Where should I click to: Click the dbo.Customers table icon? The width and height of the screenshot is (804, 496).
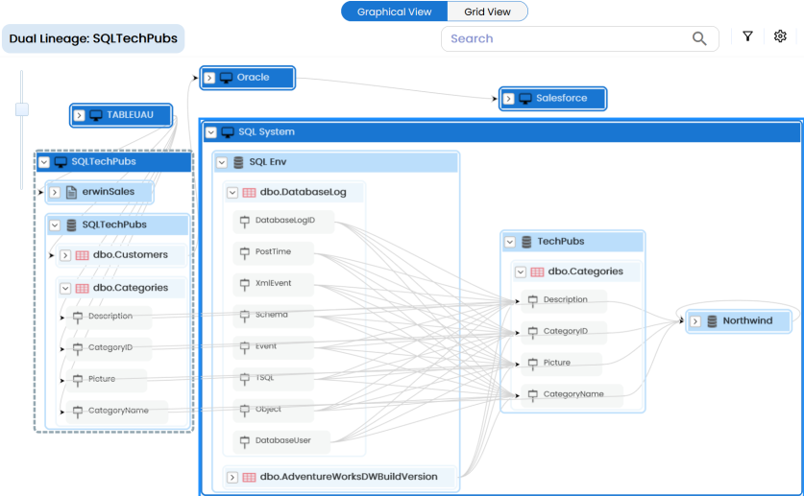point(82,255)
